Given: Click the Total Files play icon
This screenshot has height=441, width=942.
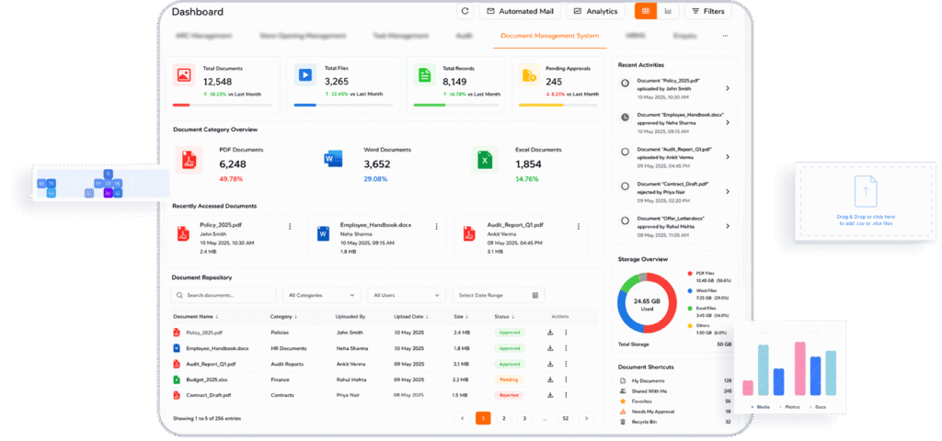Looking at the screenshot, I should tap(305, 75).
